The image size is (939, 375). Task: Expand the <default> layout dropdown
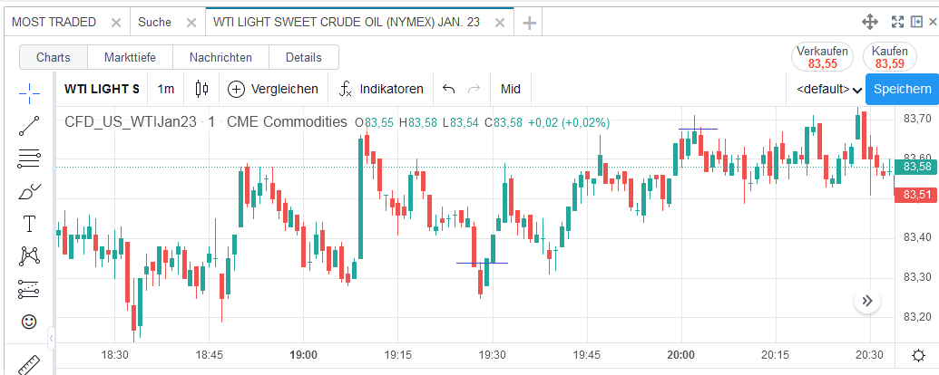pos(828,89)
